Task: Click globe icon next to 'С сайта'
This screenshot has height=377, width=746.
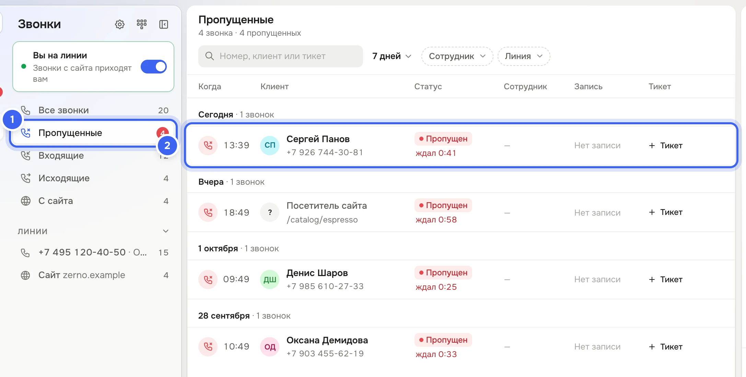Action: (26, 201)
